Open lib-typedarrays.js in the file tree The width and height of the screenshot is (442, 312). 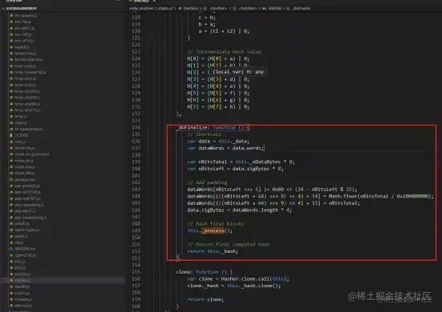pos(28,129)
